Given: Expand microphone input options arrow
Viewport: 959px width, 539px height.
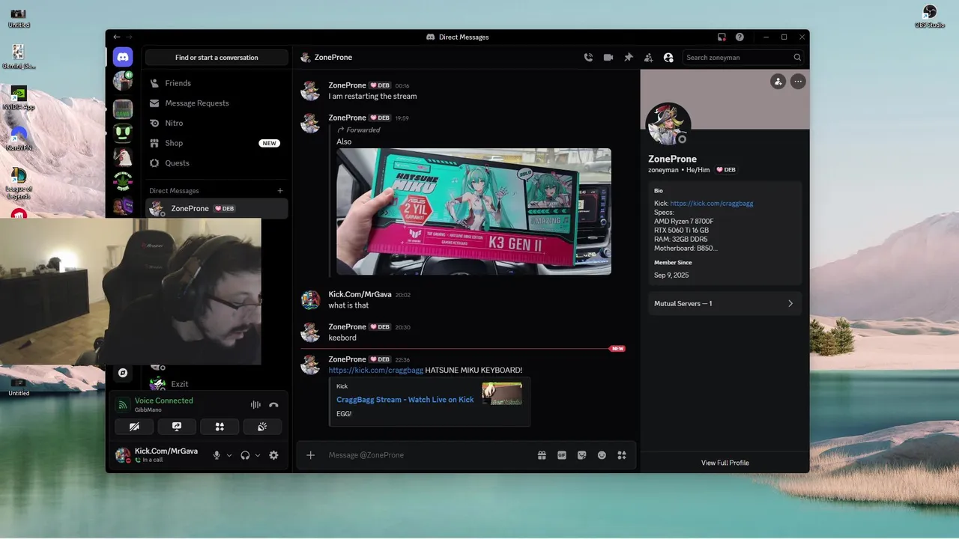Looking at the screenshot, I should coord(229,455).
